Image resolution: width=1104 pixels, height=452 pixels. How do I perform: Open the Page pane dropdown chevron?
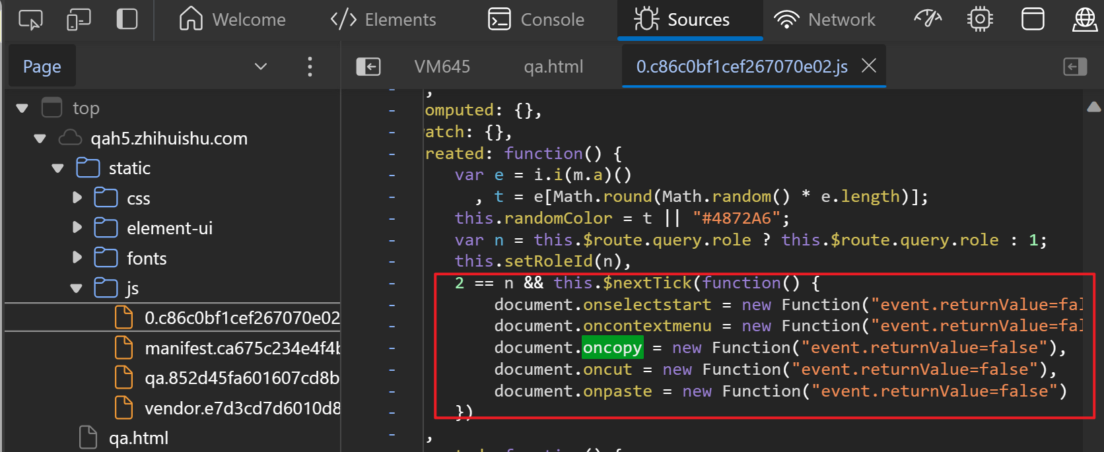[x=261, y=66]
